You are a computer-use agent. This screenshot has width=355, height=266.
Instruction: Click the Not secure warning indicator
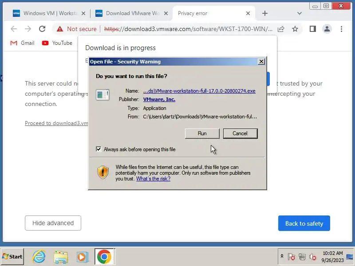click(76, 29)
